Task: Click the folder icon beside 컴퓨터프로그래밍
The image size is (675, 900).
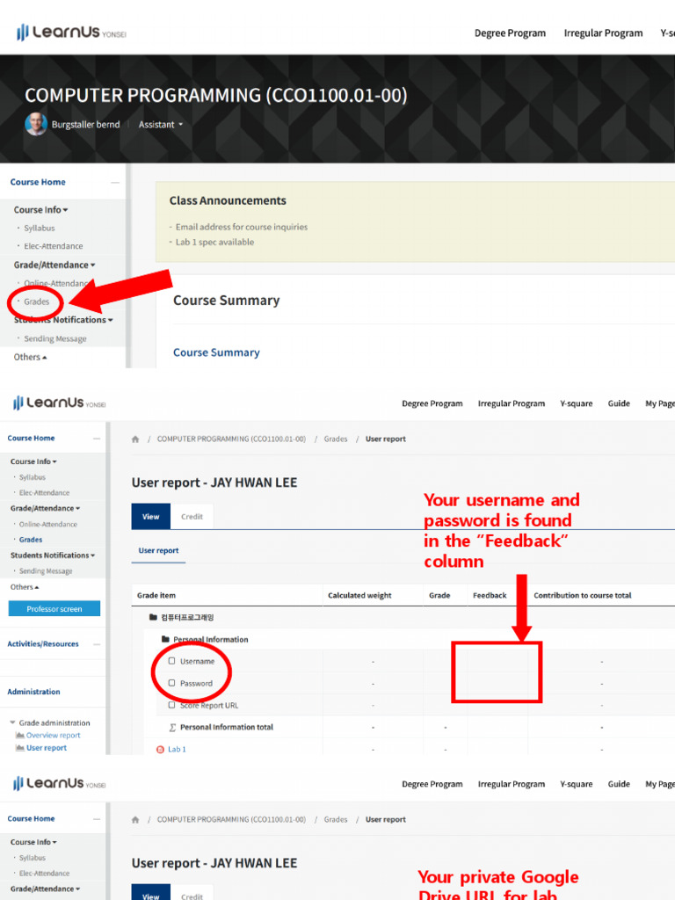Action: pyautogui.click(x=153, y=617)
